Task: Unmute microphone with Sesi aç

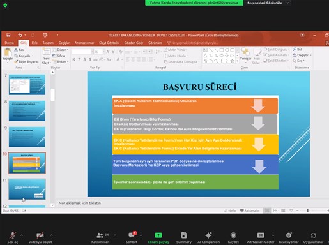Action: pos(13,237)
